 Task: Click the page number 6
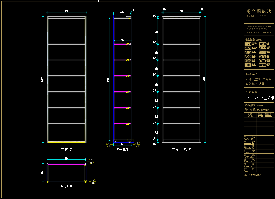tap(252, 194)
